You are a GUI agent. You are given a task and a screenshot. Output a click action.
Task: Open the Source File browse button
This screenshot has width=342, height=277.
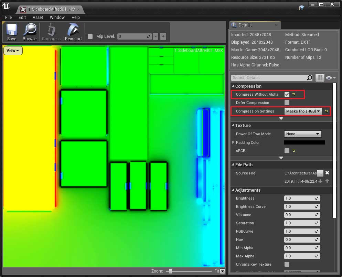coord(320,173)
